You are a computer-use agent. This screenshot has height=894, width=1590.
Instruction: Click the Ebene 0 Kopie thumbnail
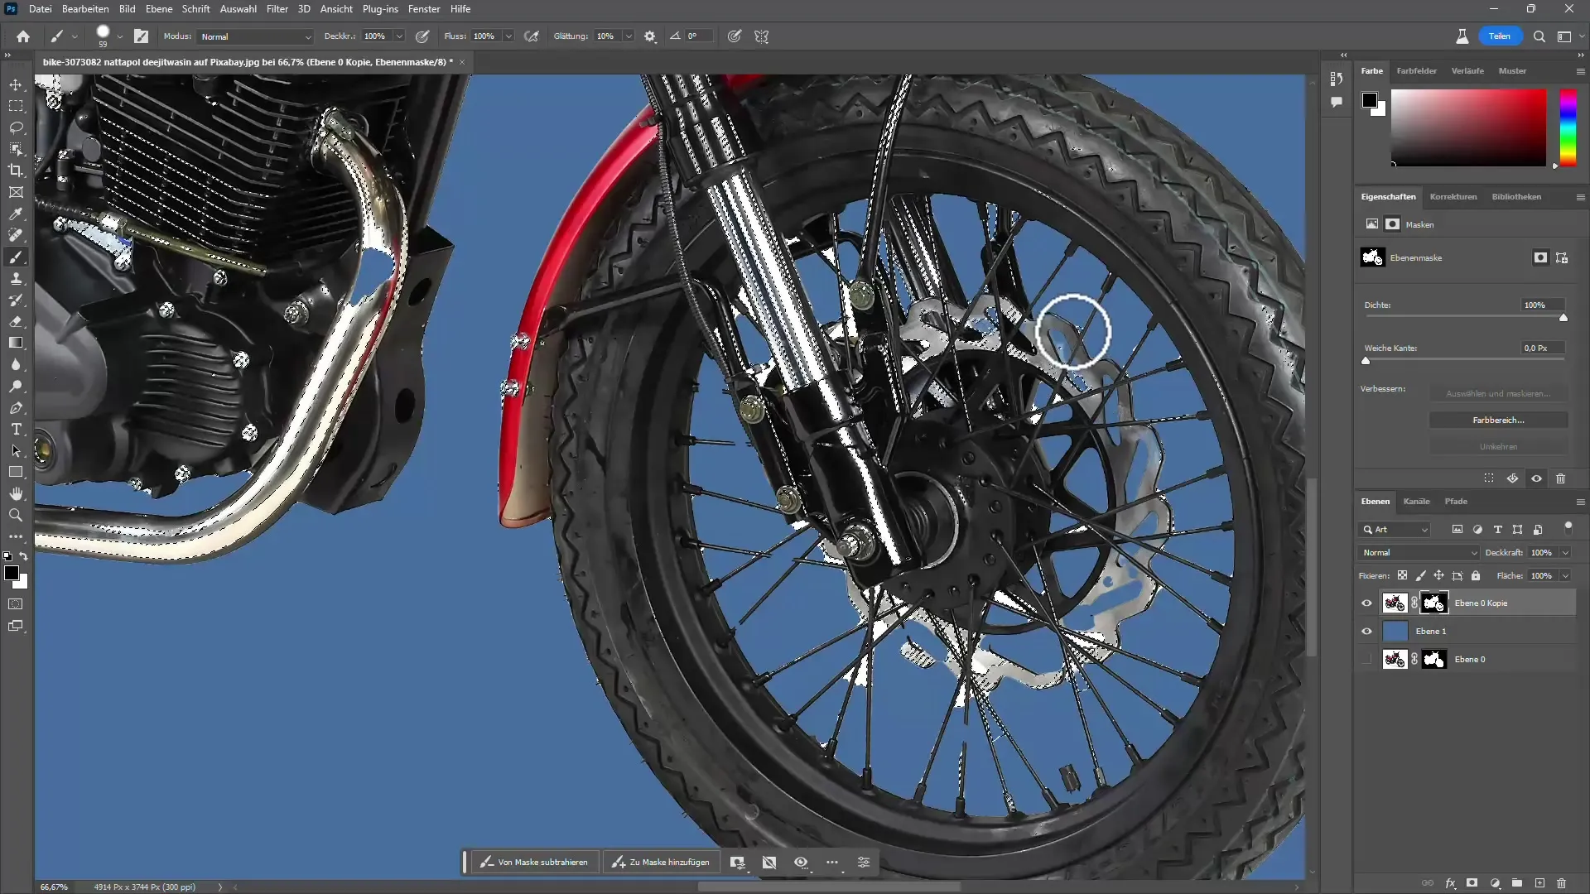pyautogui.click(x=1395, y=603)
